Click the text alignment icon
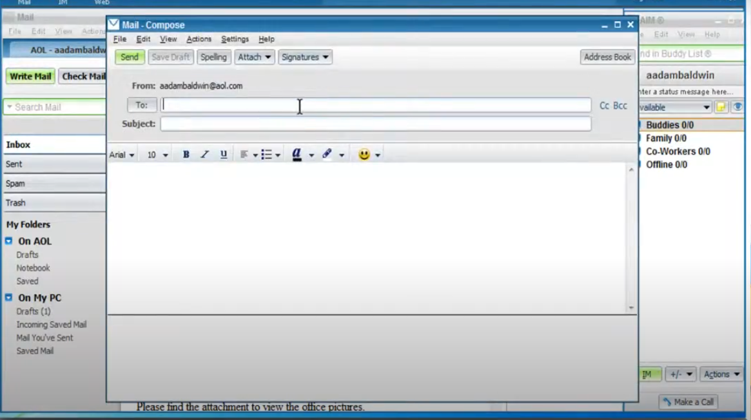This screenshot has width=751, height=420. tap(244, 154)
